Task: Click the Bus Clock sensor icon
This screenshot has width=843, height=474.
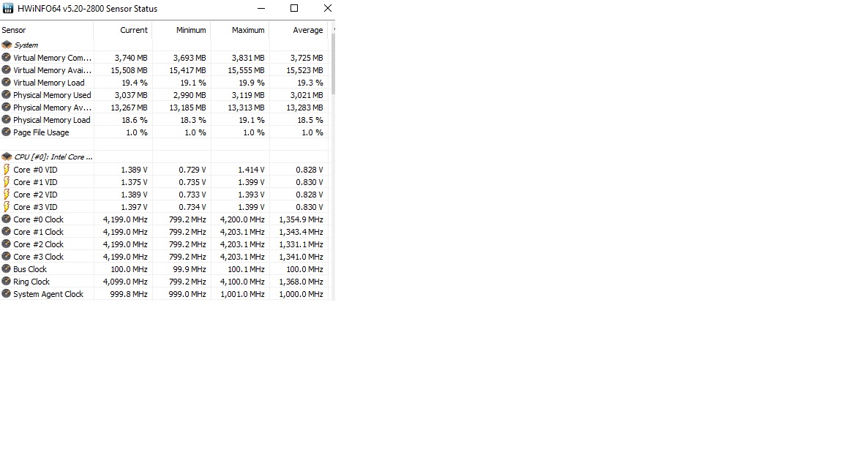Action: click(7, 268)
